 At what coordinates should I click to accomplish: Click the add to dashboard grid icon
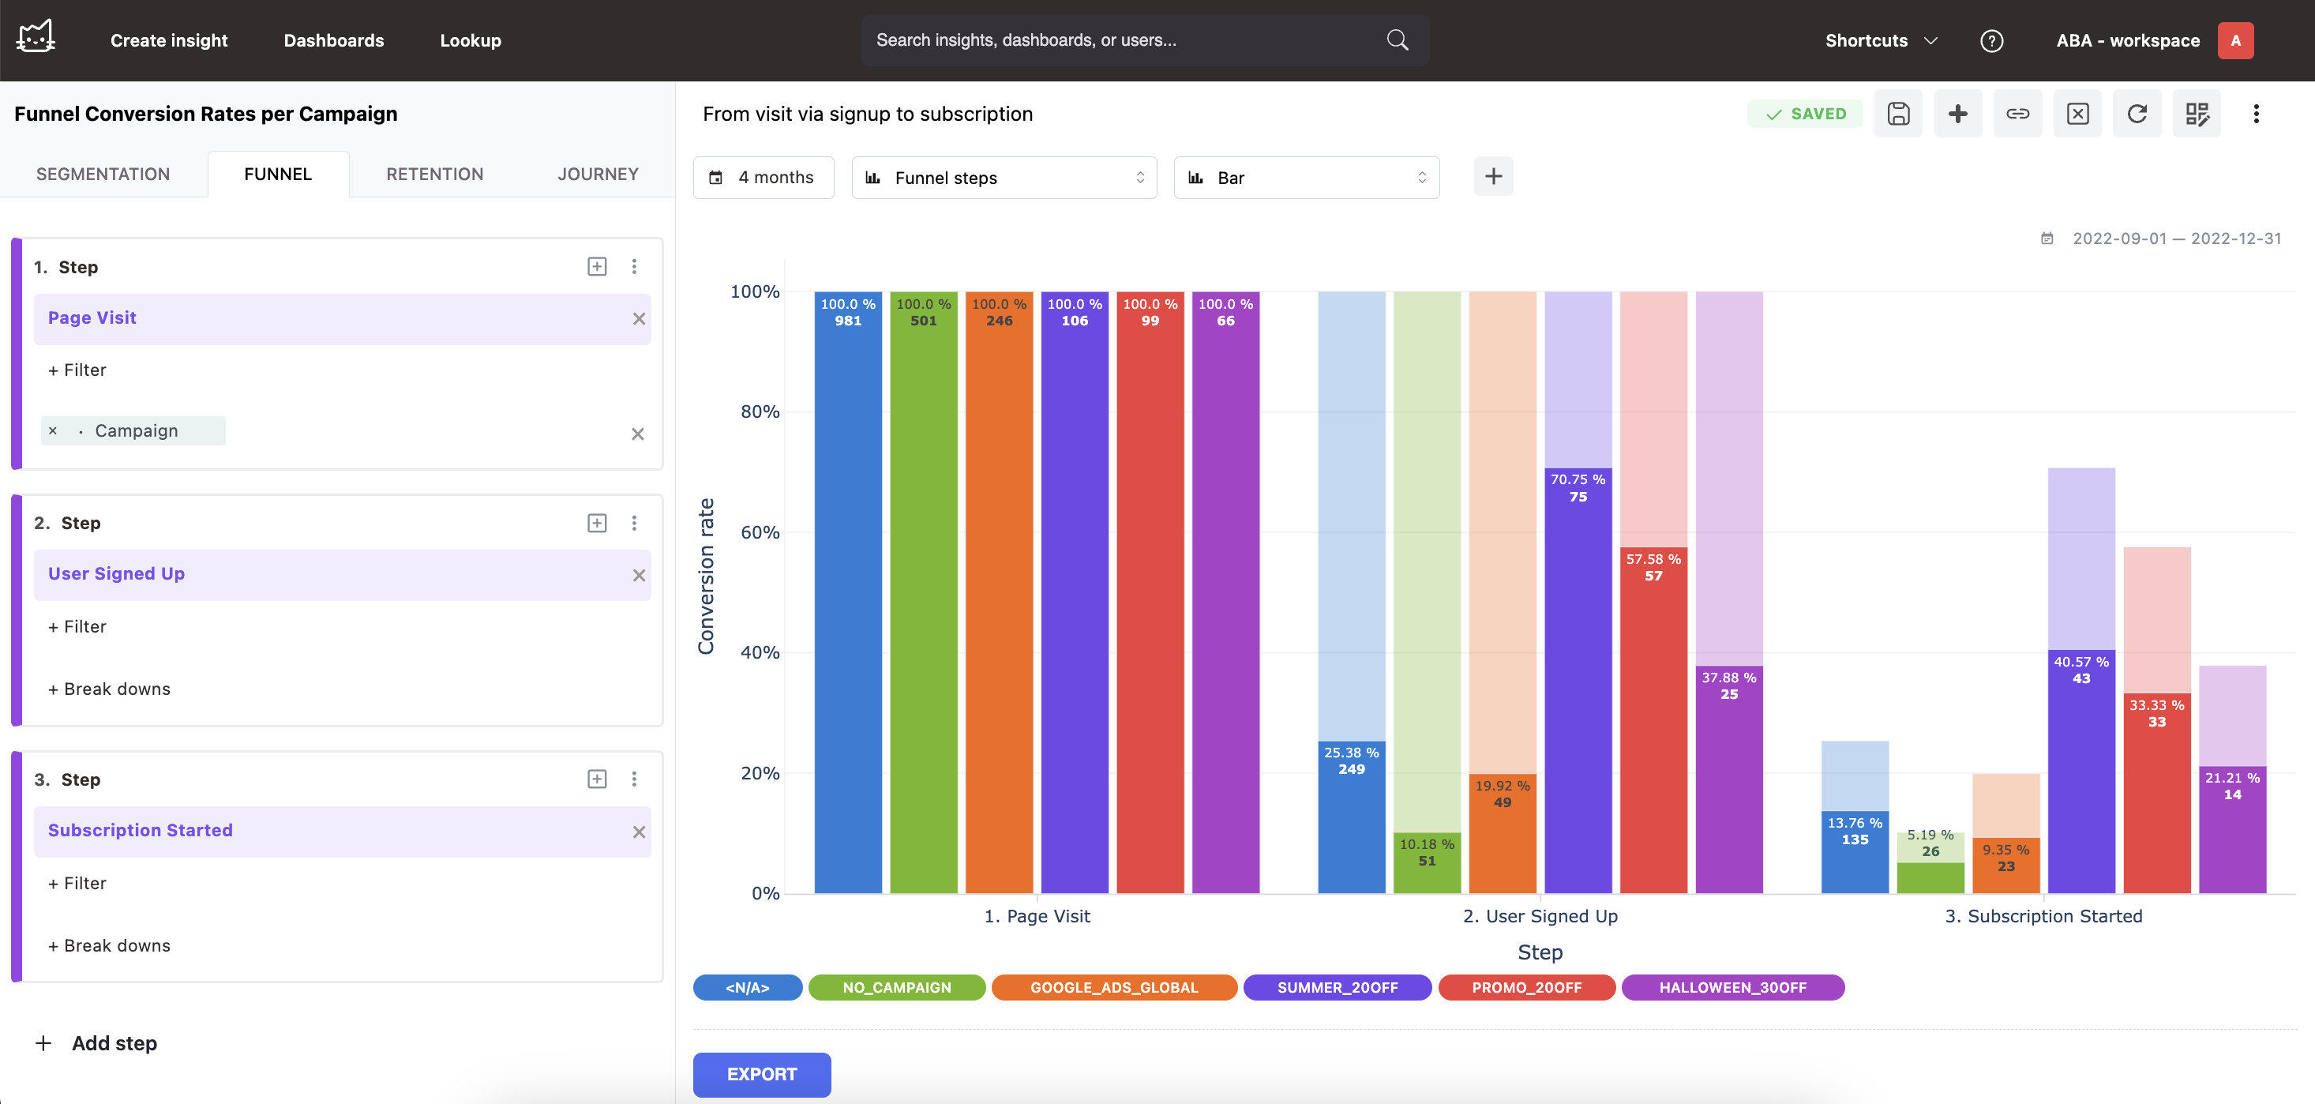(2197, 113)
